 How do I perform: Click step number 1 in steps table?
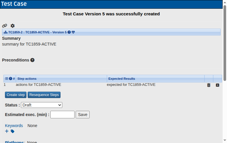(5, 85)
